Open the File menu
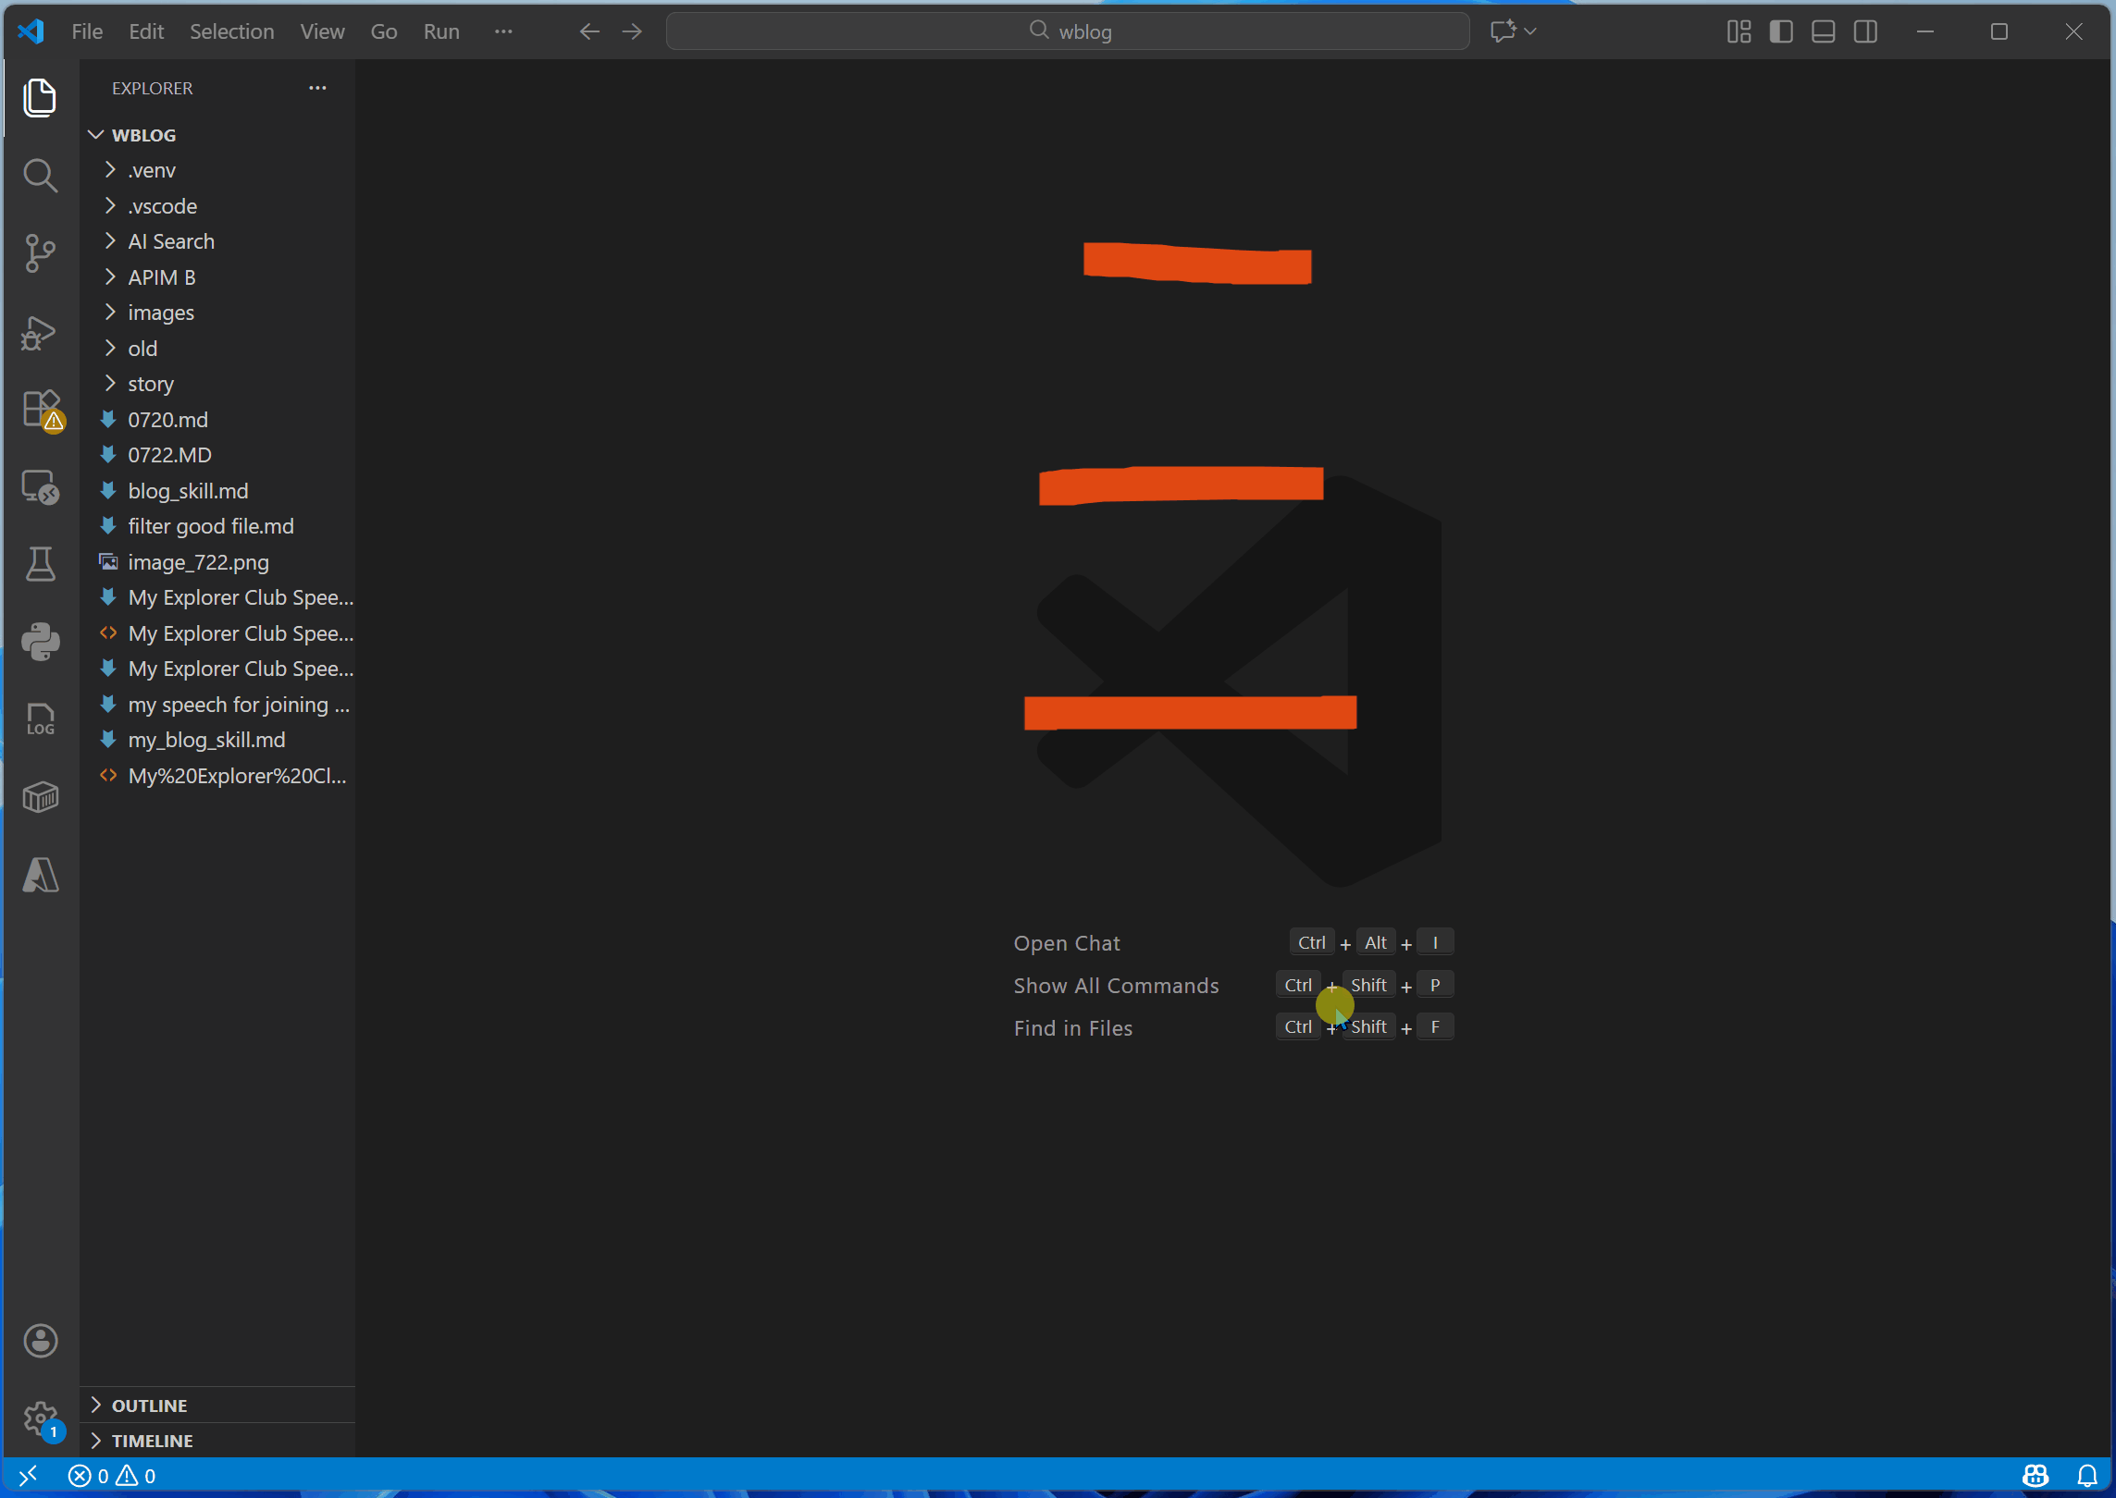 tap(87, 31)
